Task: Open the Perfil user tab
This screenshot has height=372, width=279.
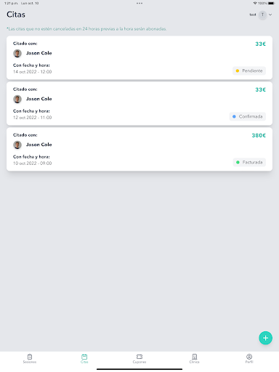Action: pyautogui.click(x=249, y=358)
